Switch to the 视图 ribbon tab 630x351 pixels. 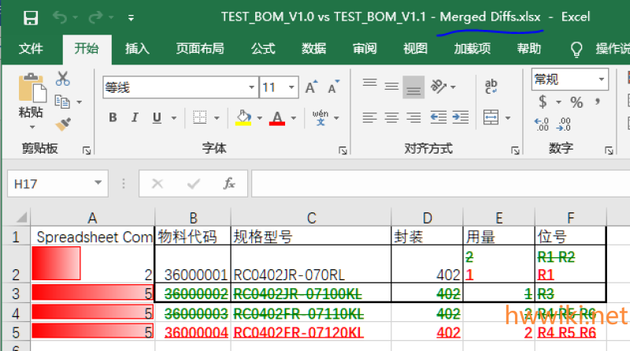(415, 49)
